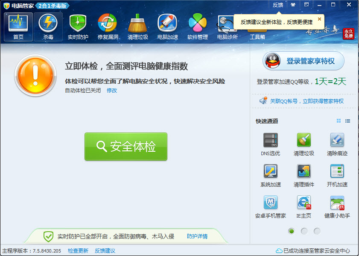Viewport: 359px width, 256px height.
Task: Switch quick channel to list view
Action: point(347,121)
